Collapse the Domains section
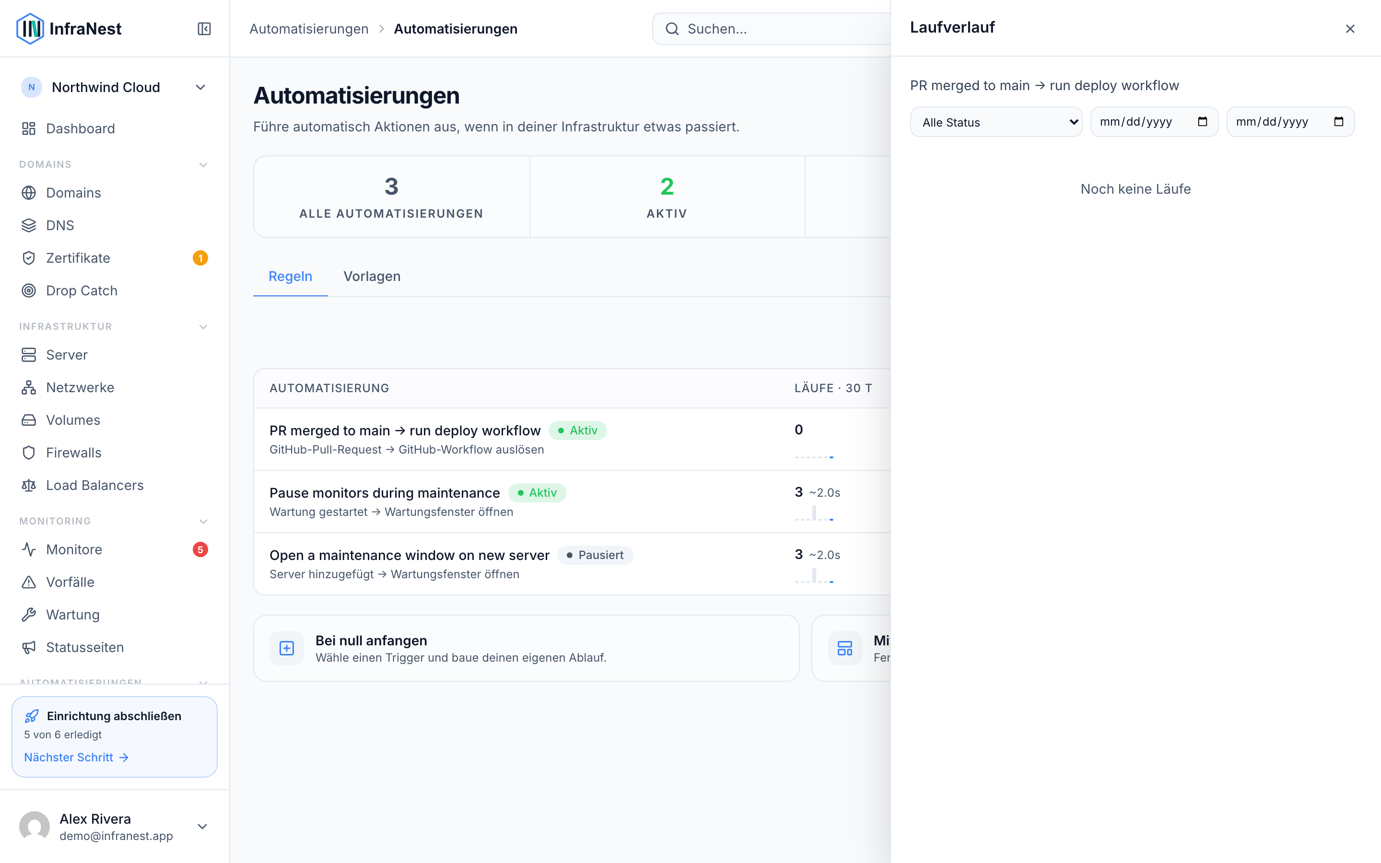1381x863 pixels. tap(203, 165)
